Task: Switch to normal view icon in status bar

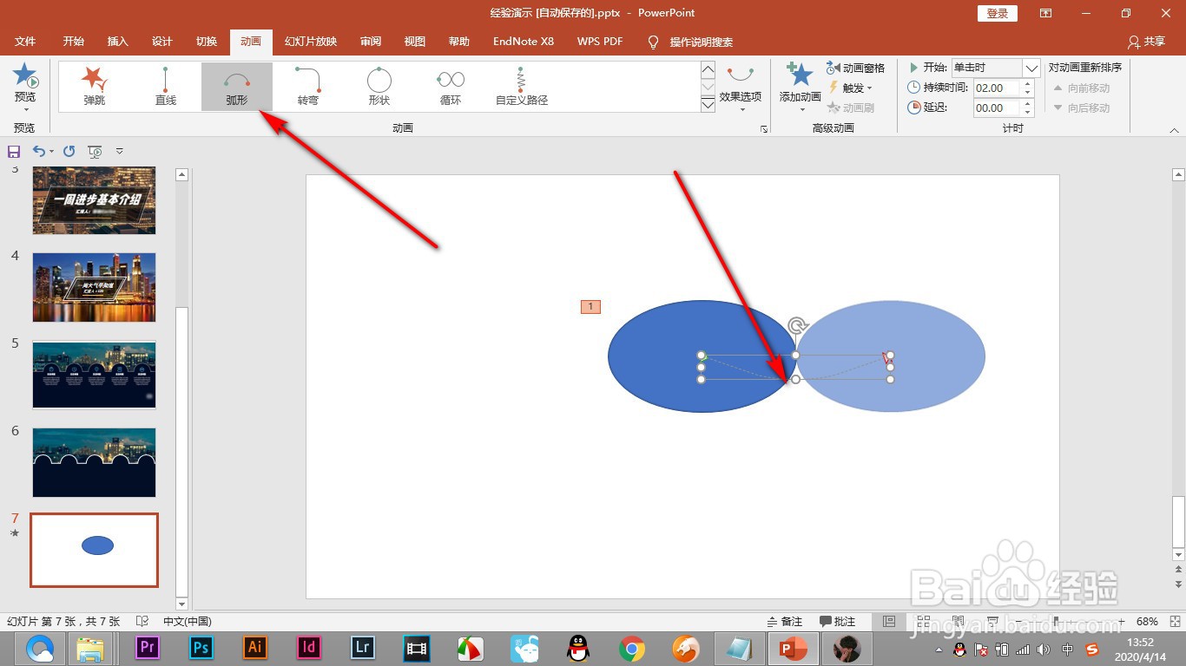Action: click(x=888, y=622)
